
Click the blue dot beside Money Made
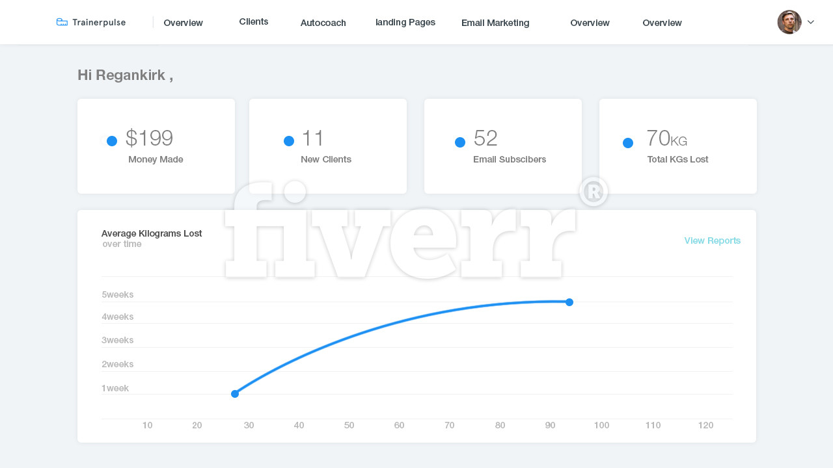112,141
